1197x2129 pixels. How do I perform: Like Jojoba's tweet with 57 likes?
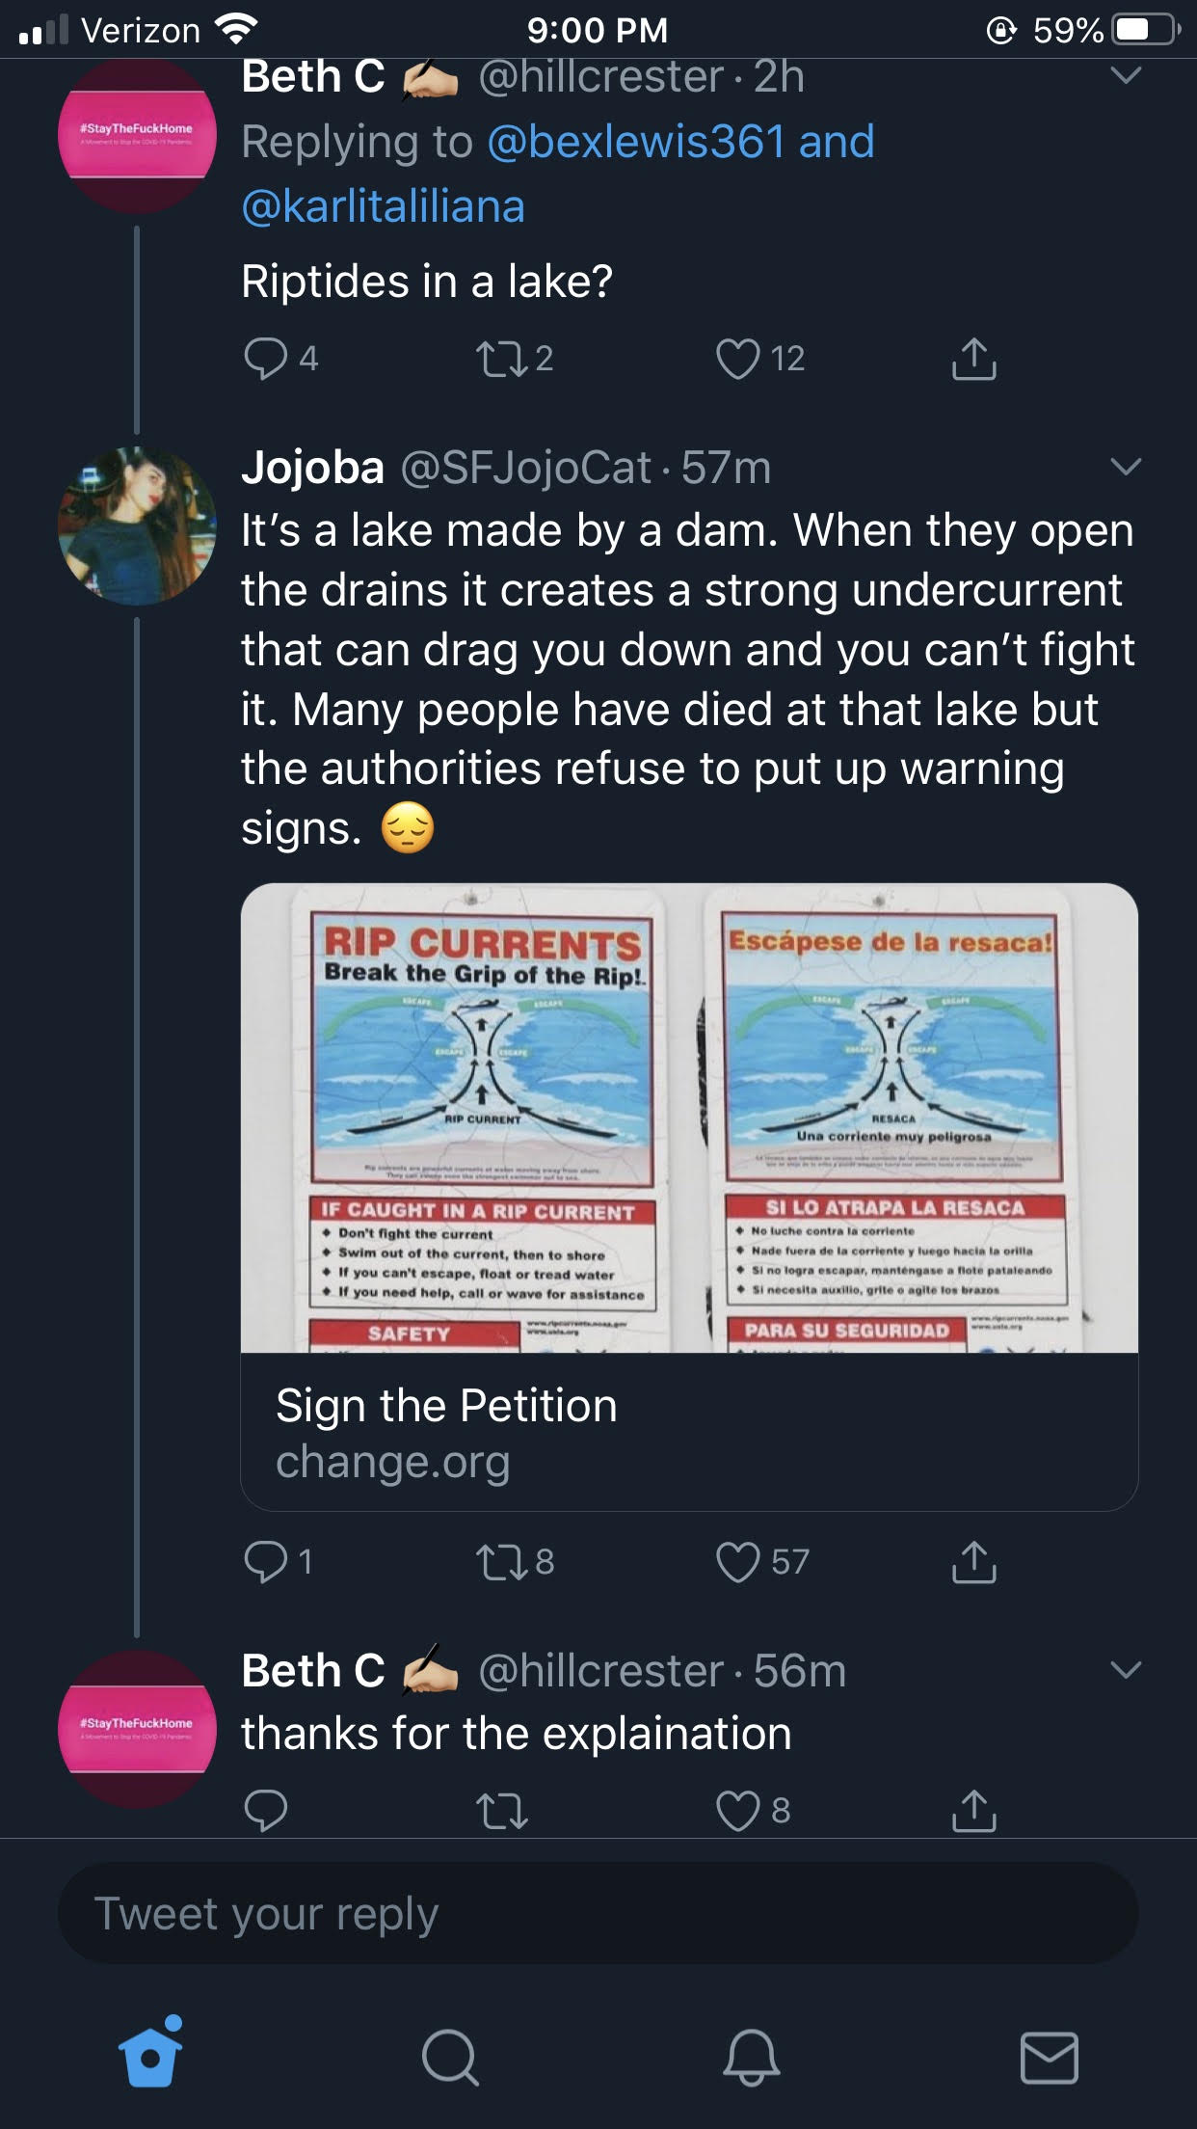pos(738,1562)
